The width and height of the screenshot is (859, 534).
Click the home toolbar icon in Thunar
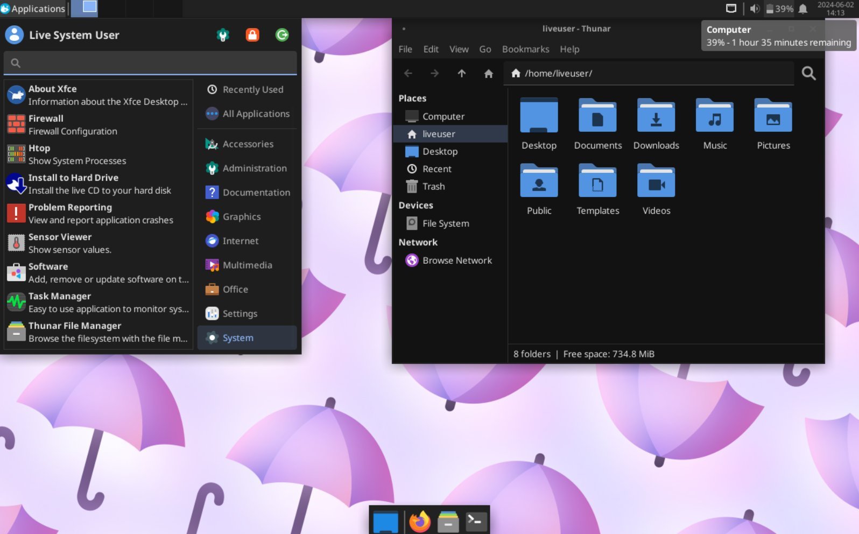(488, 73)
